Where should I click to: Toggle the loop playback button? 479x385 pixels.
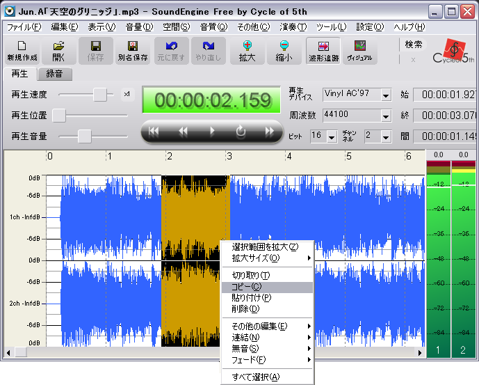pyautogui.click(x=241, y=132)
